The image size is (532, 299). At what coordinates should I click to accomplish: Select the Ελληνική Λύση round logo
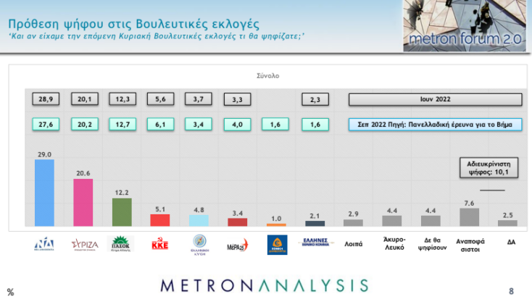tap(198, 243)
